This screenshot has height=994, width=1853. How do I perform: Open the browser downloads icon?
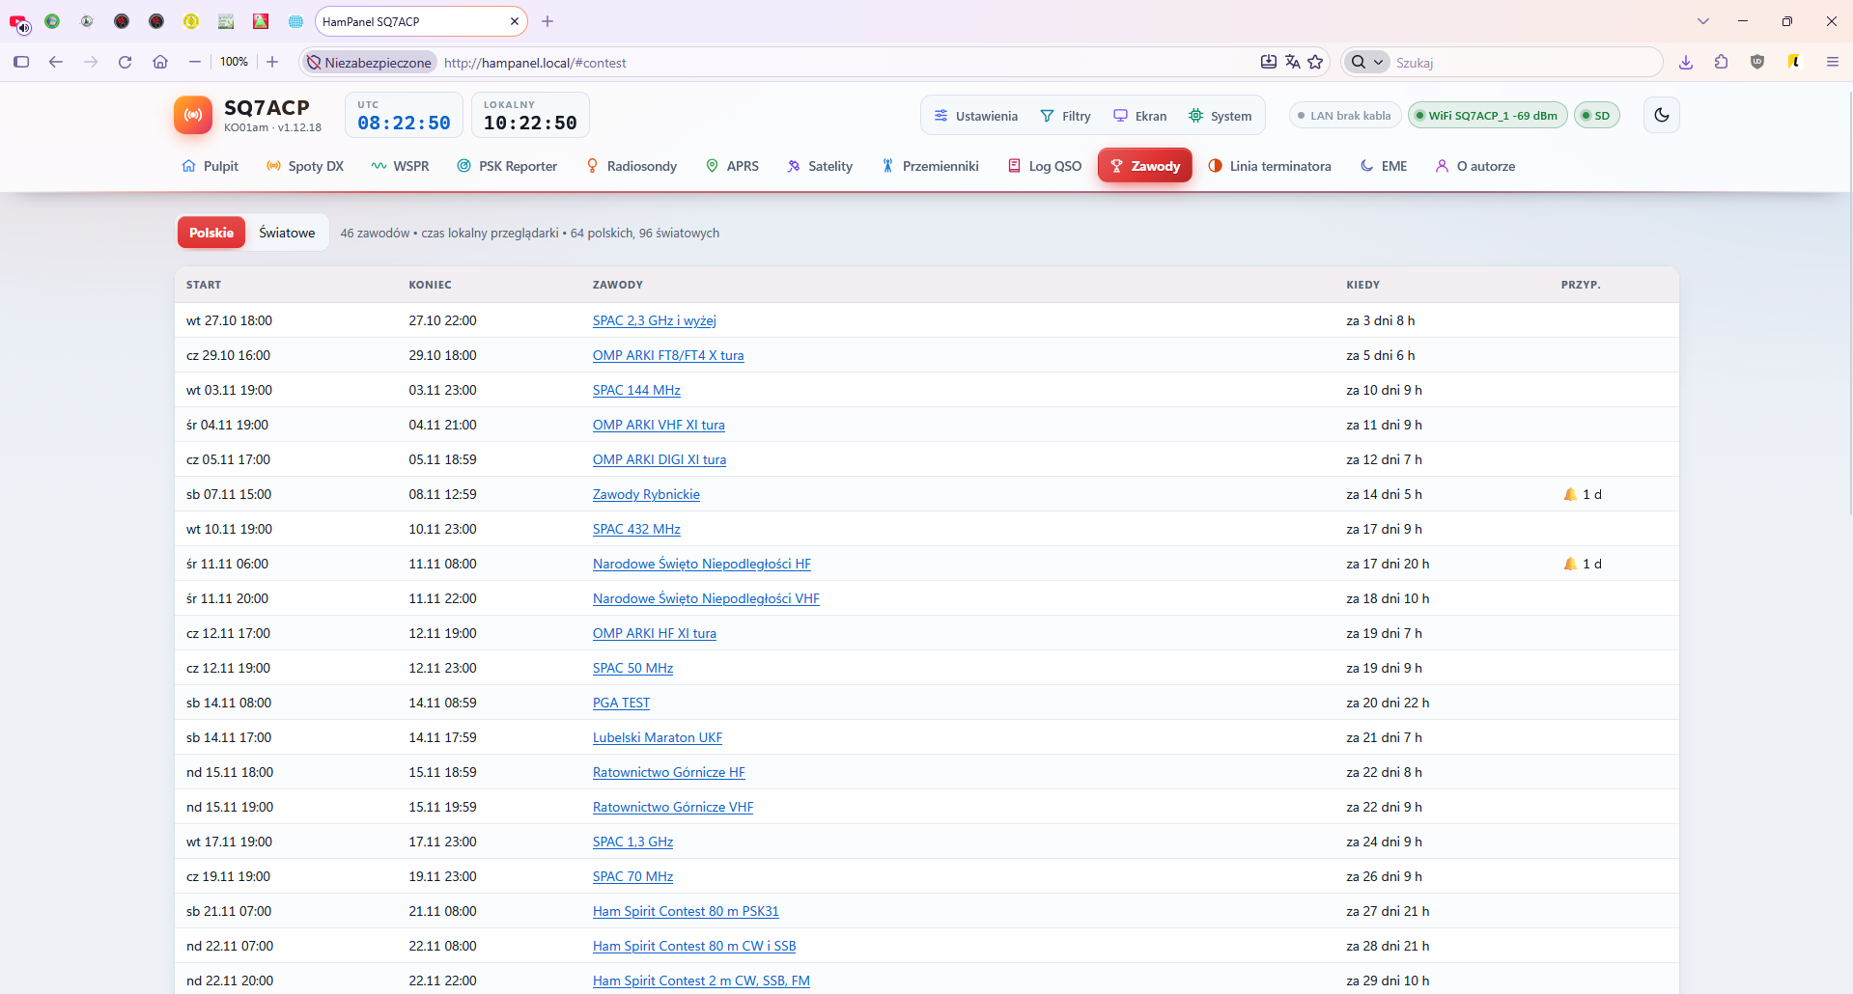pos(1686,62)
